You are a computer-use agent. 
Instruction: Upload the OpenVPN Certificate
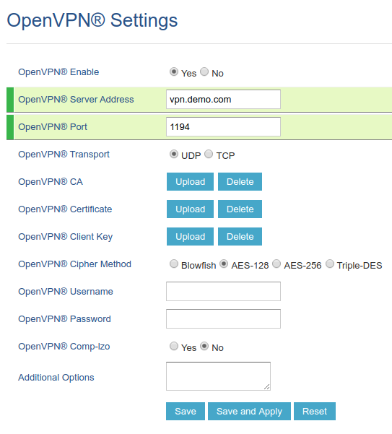point(190,209)
